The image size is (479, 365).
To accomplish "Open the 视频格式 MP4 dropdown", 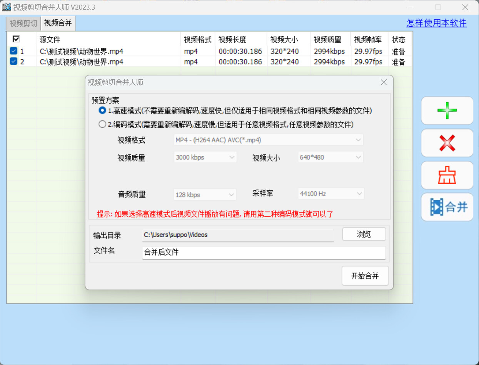I will click(268, 140).
